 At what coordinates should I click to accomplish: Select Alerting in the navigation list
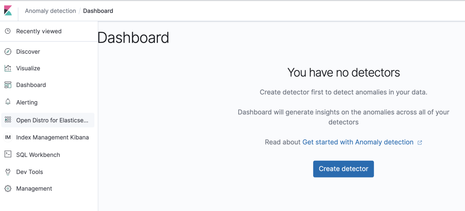point(27,102)
